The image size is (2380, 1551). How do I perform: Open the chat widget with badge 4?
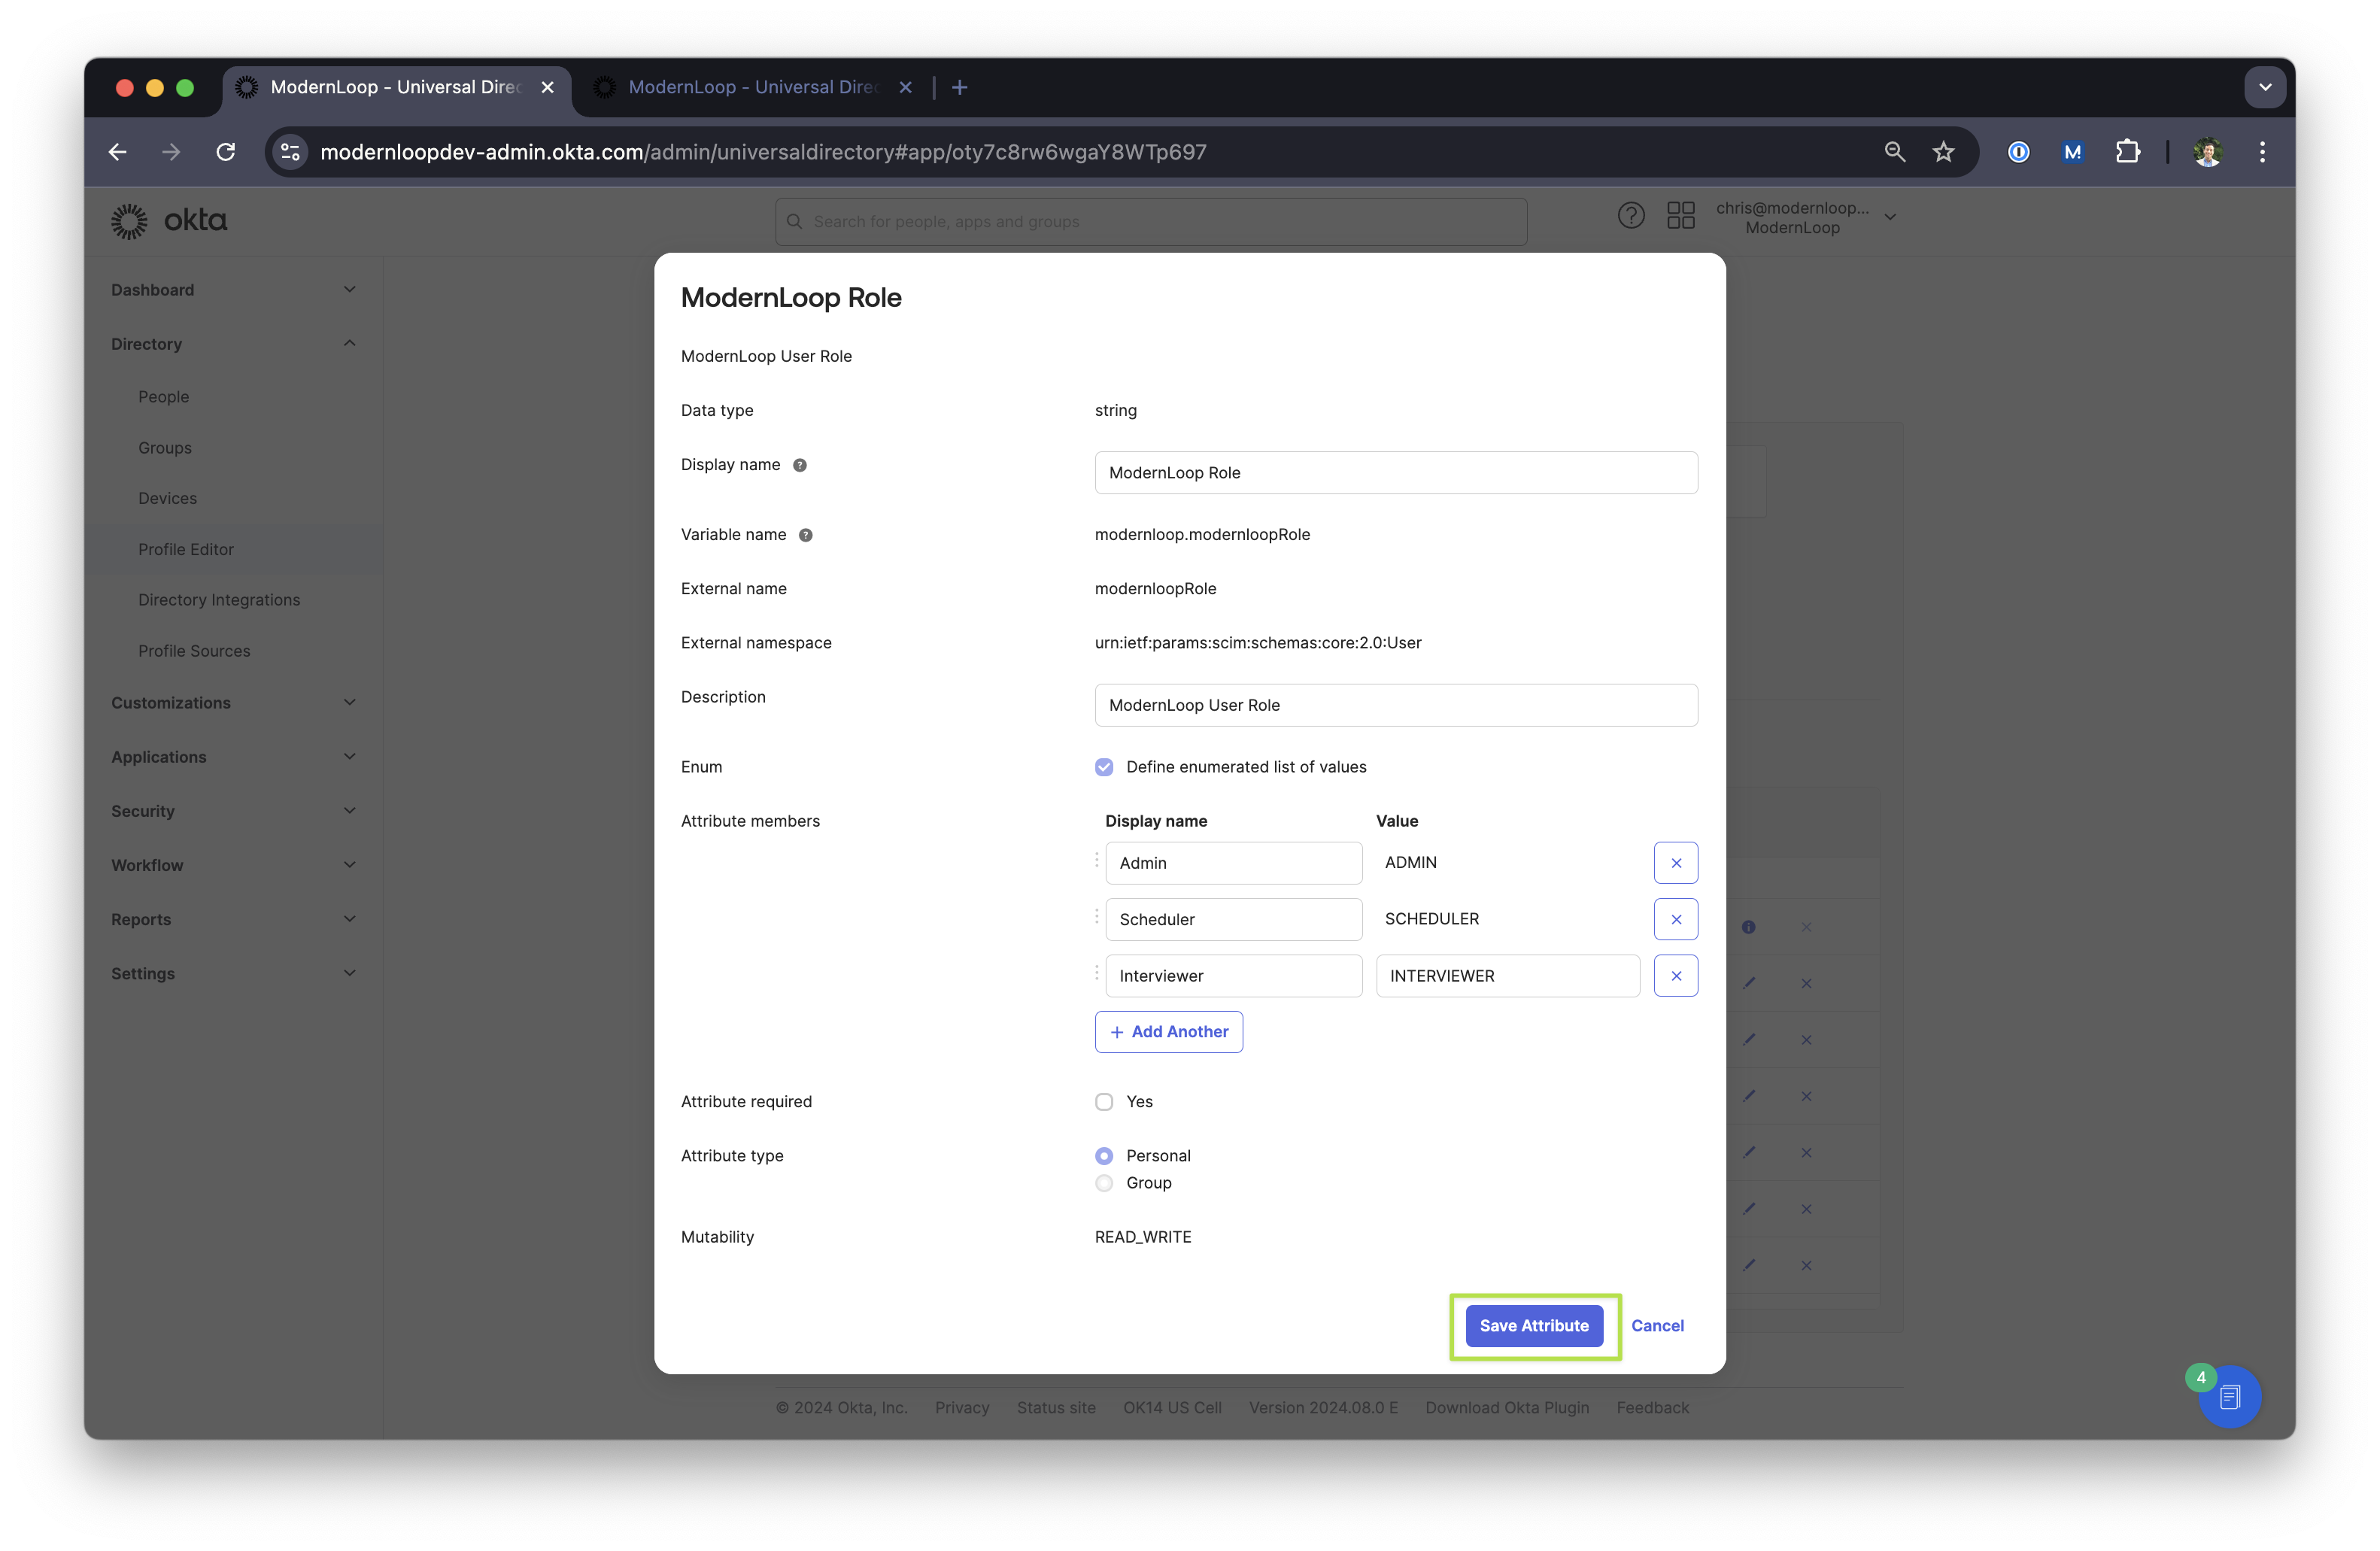tap(2229, 1397)
